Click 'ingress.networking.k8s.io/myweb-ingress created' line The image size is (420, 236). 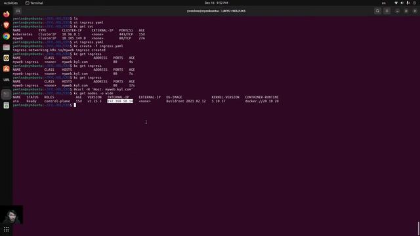coord(59,50)
